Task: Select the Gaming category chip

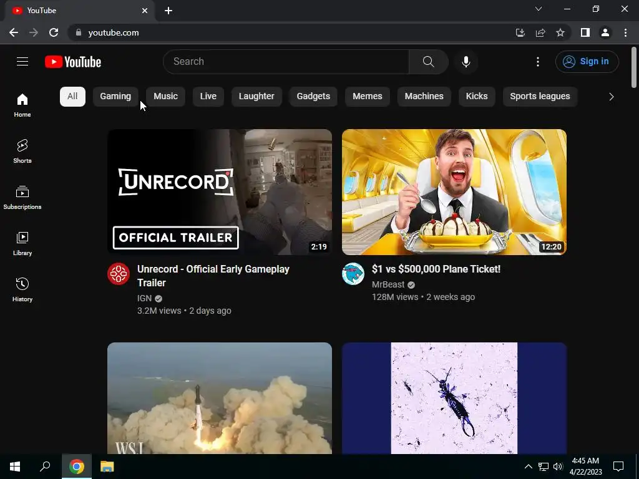Action: 115,97
